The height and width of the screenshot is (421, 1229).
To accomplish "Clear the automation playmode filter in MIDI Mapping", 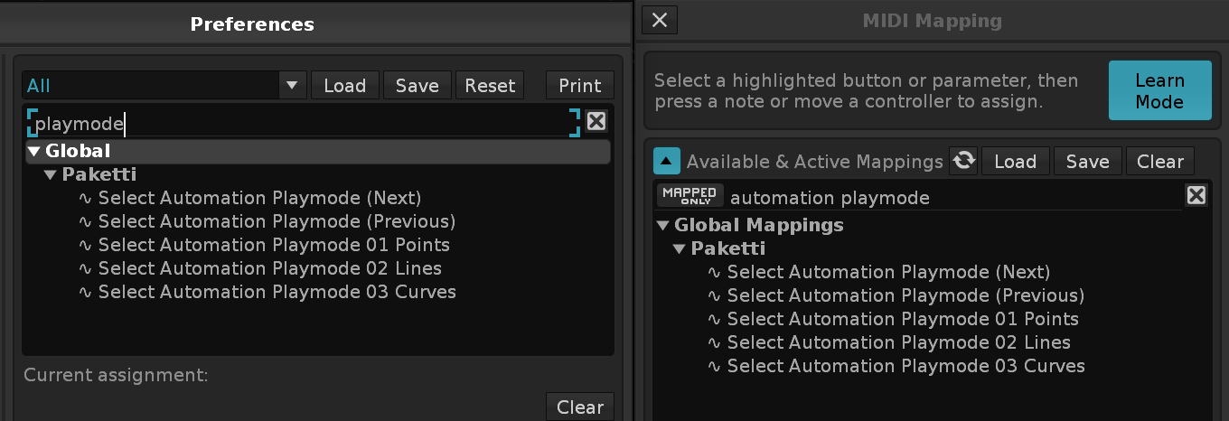I will [1196, 196].
